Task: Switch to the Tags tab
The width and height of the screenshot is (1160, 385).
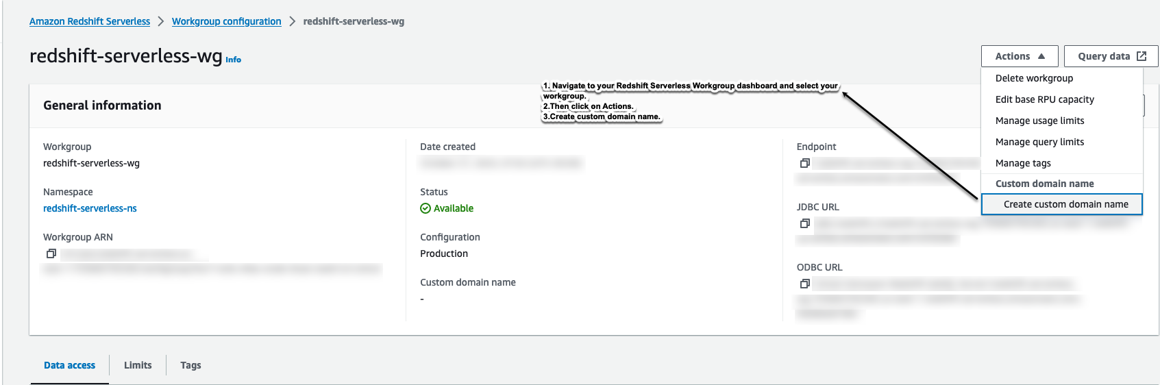Action: point(190,365)
